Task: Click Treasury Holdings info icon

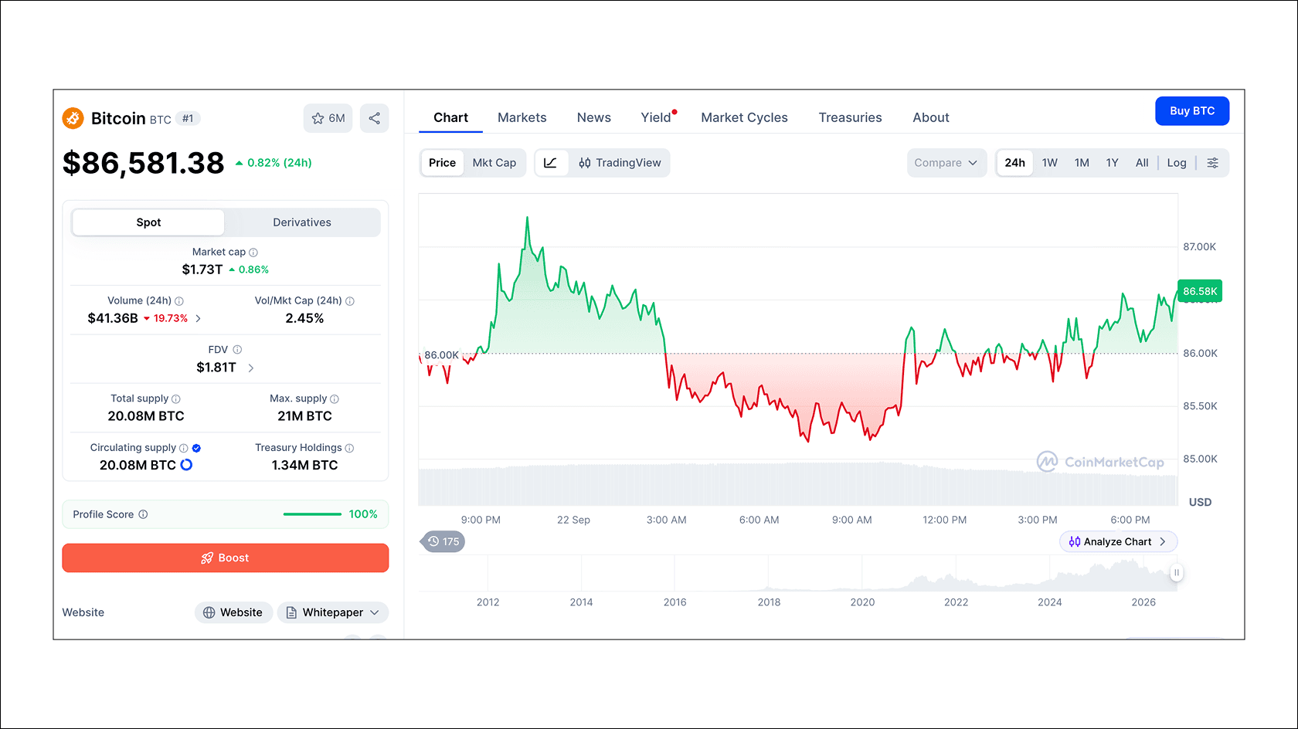Action: point(349,448)
